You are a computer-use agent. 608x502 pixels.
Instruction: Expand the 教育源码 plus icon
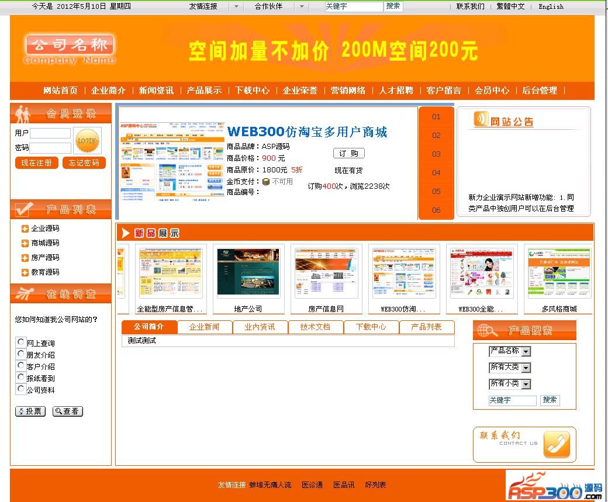pos(25,272)
